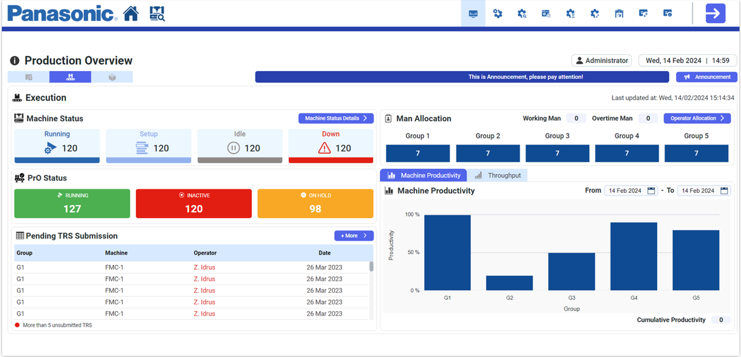Viewport: 741px width, 357px height.
Task: Open the From date calendar picker
Action: tap(651, 191)
